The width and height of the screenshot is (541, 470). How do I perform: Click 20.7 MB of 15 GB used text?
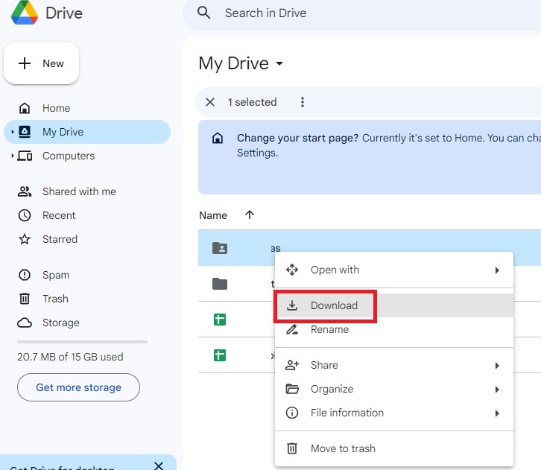tap(70, 357)
